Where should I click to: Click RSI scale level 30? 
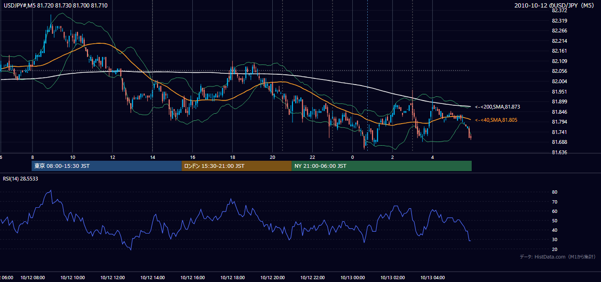coord(555,239)
